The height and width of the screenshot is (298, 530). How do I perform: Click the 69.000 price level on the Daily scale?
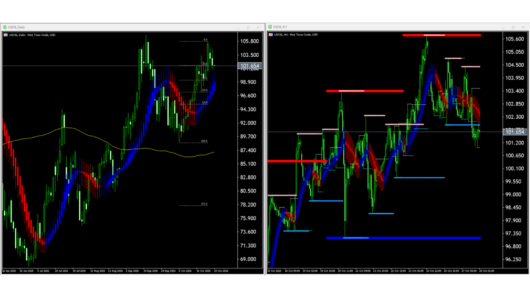pyautogui.click(x=249, y=259)
